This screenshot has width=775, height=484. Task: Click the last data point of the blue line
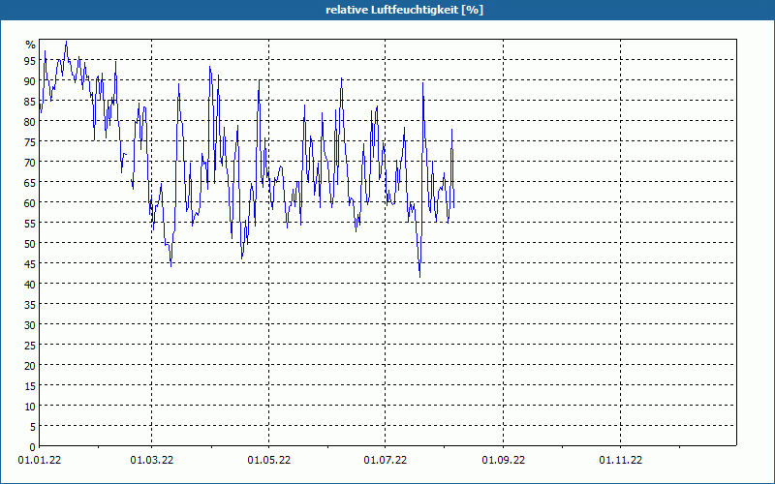pos(453,204)
